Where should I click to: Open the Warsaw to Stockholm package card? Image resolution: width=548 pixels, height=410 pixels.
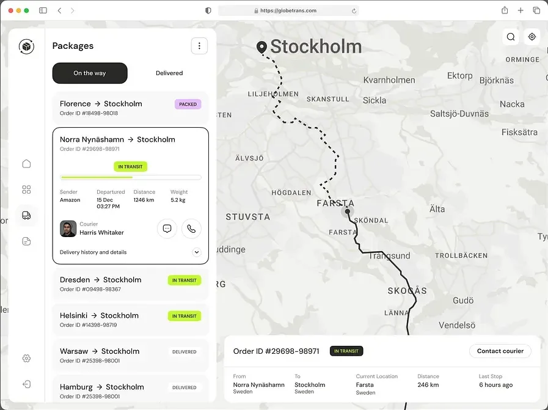tap(130, 356)
